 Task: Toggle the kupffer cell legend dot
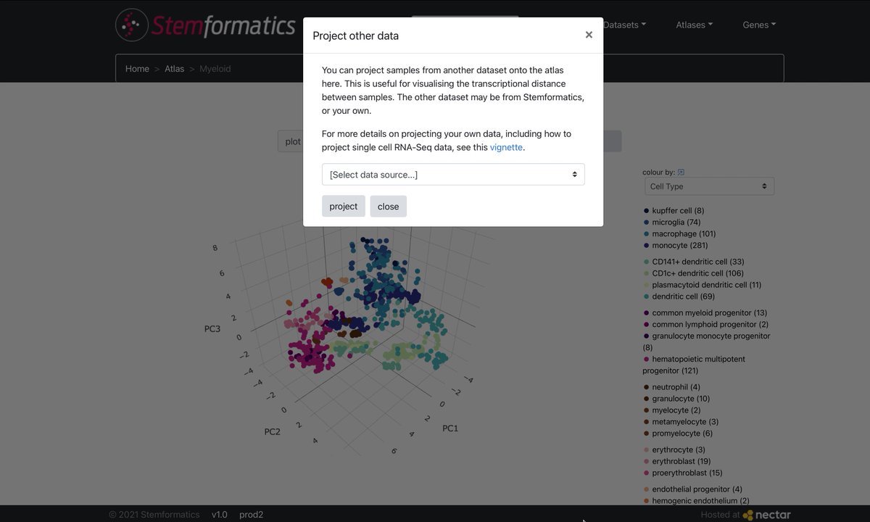pyautogui.click(x=646, y=211)
